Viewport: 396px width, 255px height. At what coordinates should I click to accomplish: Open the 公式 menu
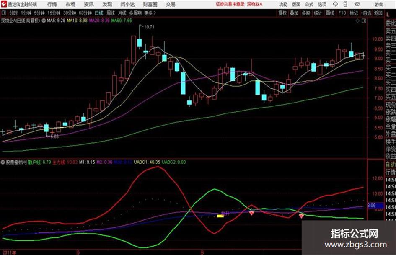pyautogui.click(x=309, y=4)
